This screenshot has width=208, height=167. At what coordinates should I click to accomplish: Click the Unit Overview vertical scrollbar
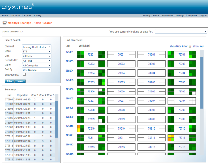coord(202,83)
